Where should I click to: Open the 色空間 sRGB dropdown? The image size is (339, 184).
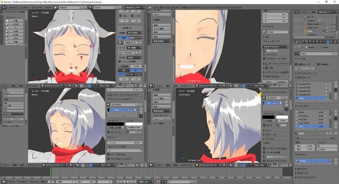[x=134, y=58]
